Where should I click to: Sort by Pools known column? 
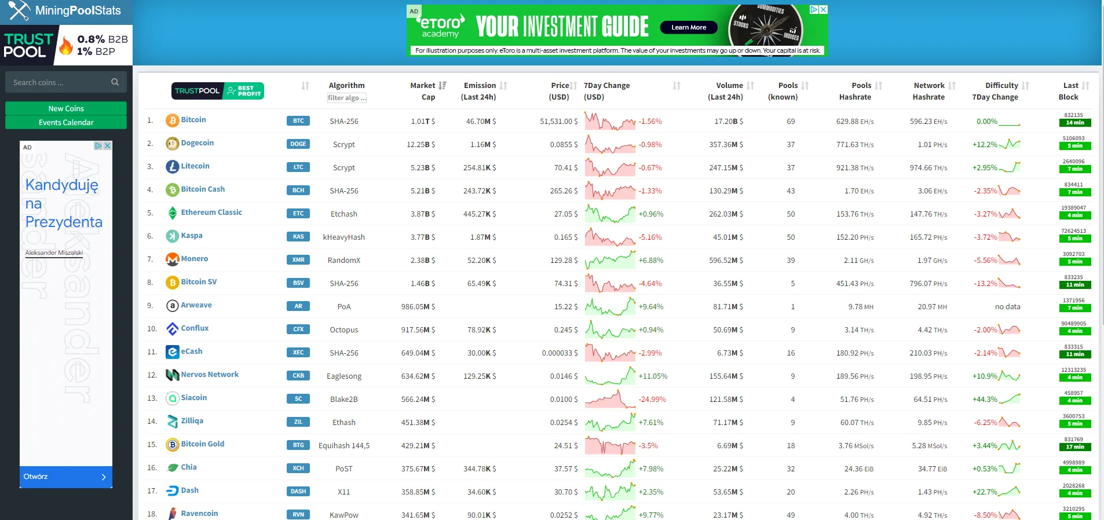pos(805,86)
